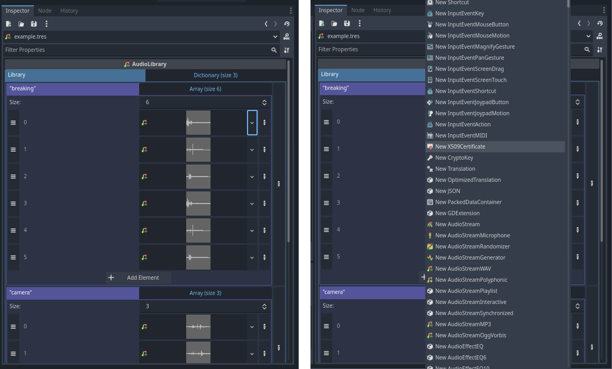This screenshot has width=612, height=369.
Task: Click the Dictionary (size 3) button
Action: tap(215, 75)
